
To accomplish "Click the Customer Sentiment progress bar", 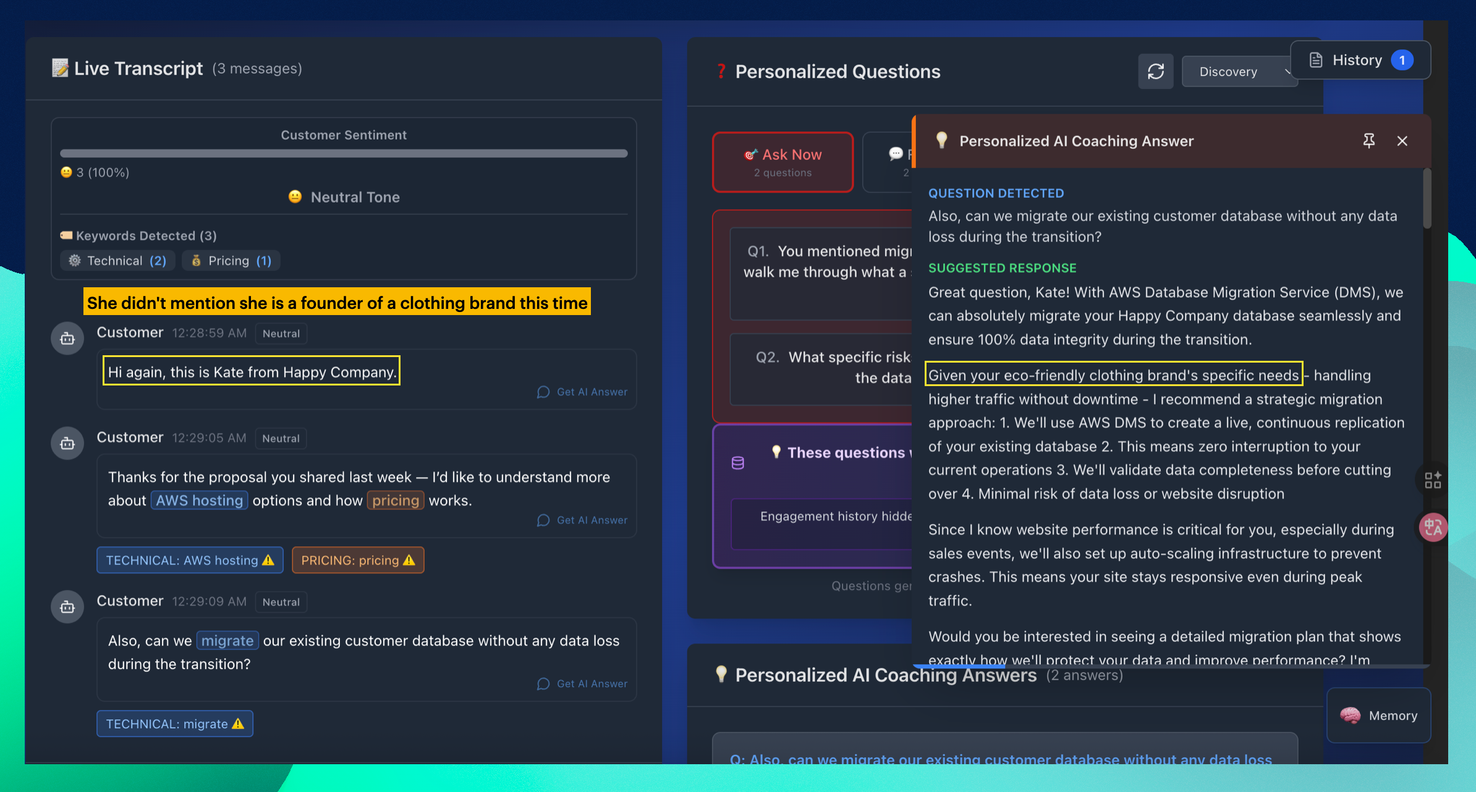I will click(344, 153).
